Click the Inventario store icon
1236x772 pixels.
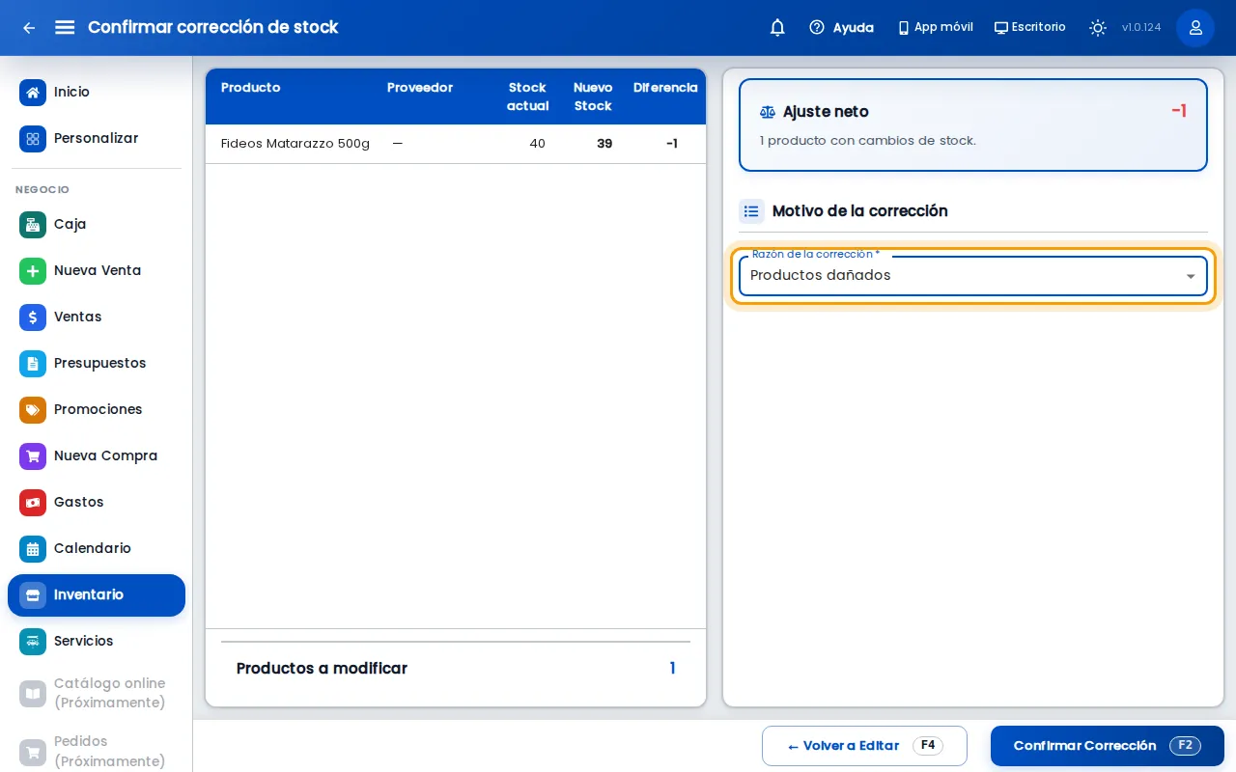click(x=33, y=595)
